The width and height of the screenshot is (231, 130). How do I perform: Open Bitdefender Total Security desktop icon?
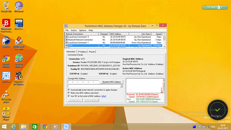6,23
